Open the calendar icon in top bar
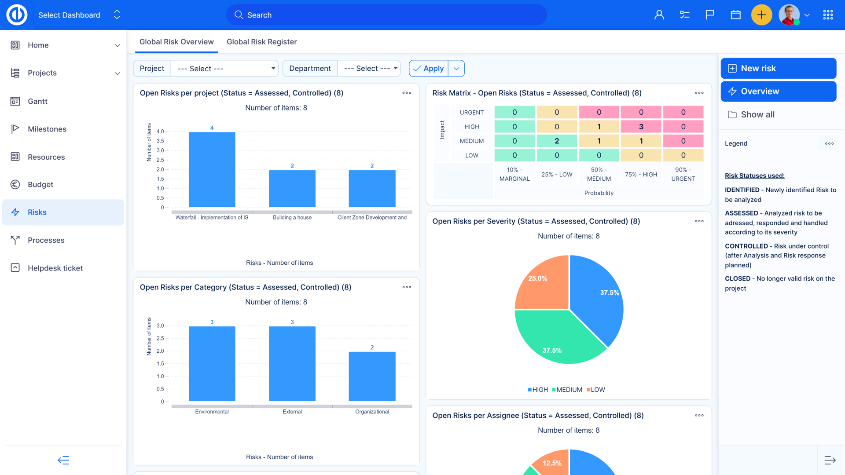Viewport: 845px width, 475px height. 735,15
